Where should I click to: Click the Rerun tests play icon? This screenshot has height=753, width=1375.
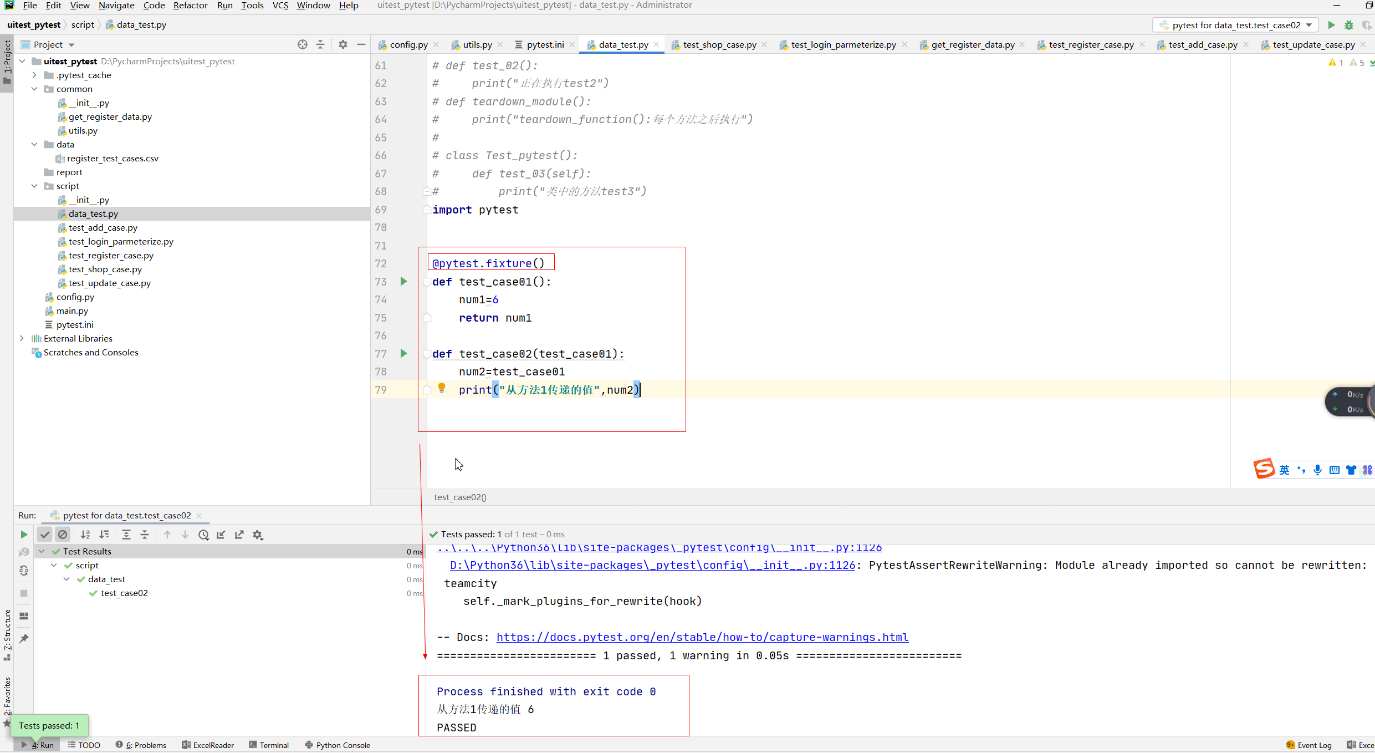pos(24,535)
